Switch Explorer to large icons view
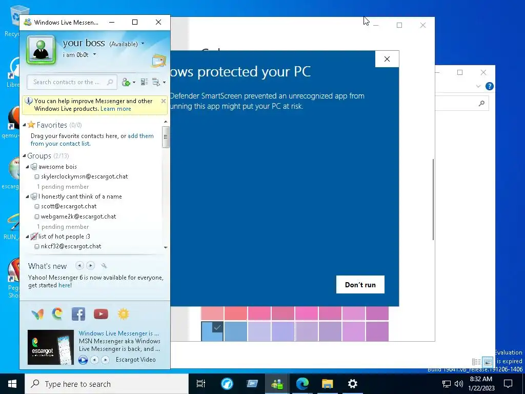 (x=488, y=362)
